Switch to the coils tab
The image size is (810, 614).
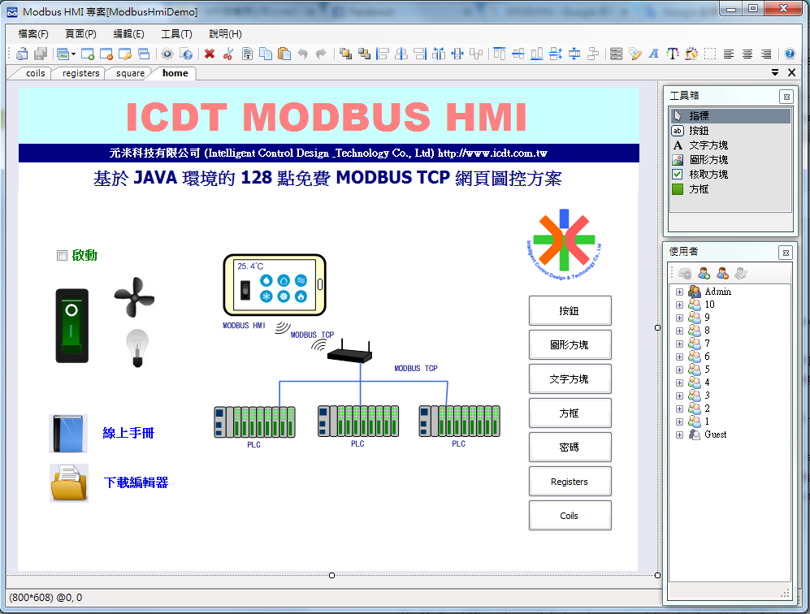(x=34, y=72)
